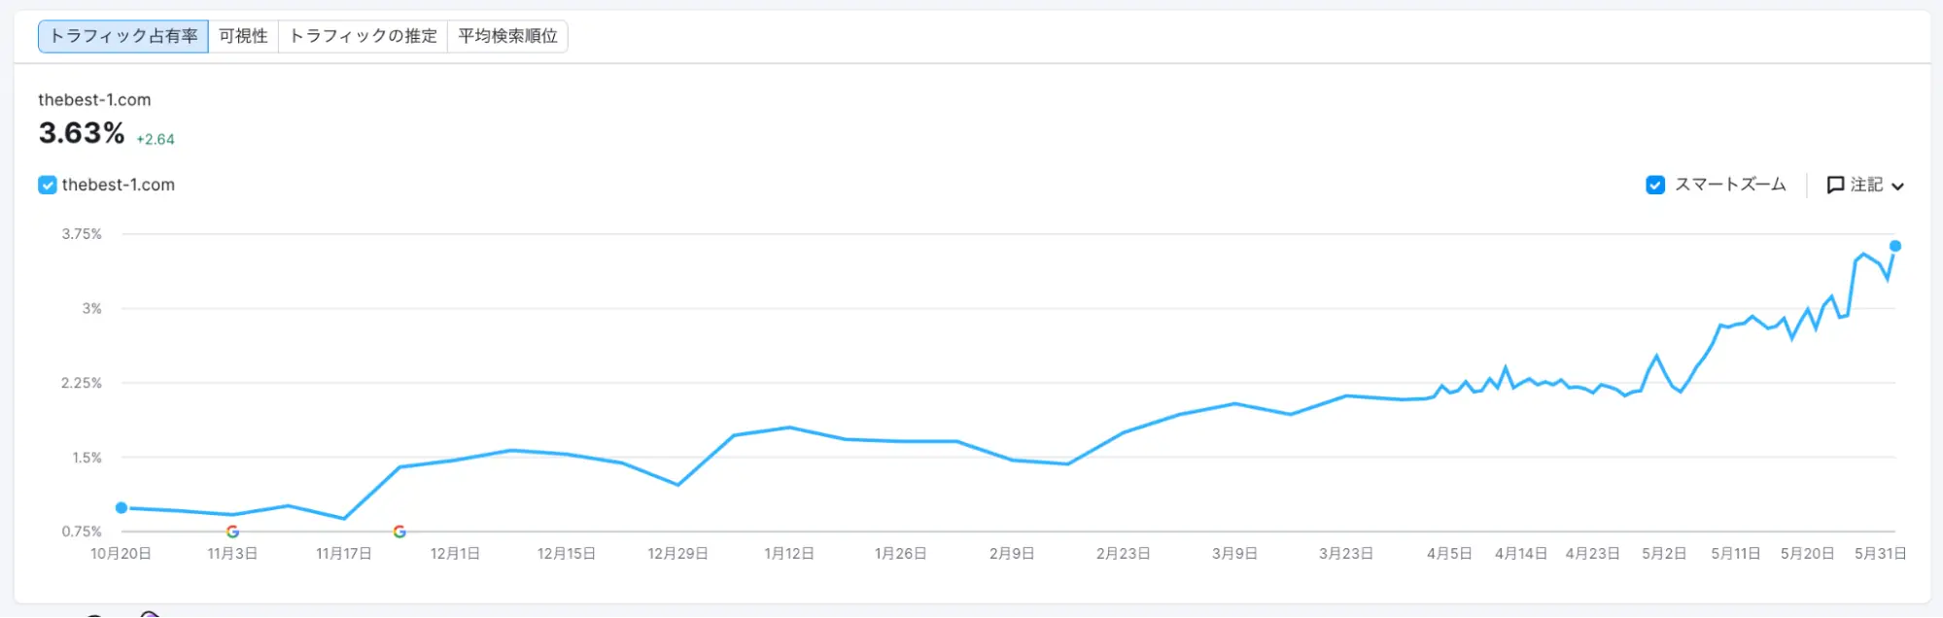Click the スマートズーム label
This screenshot has height=618, width=1943.
[x=1730, y=185]
